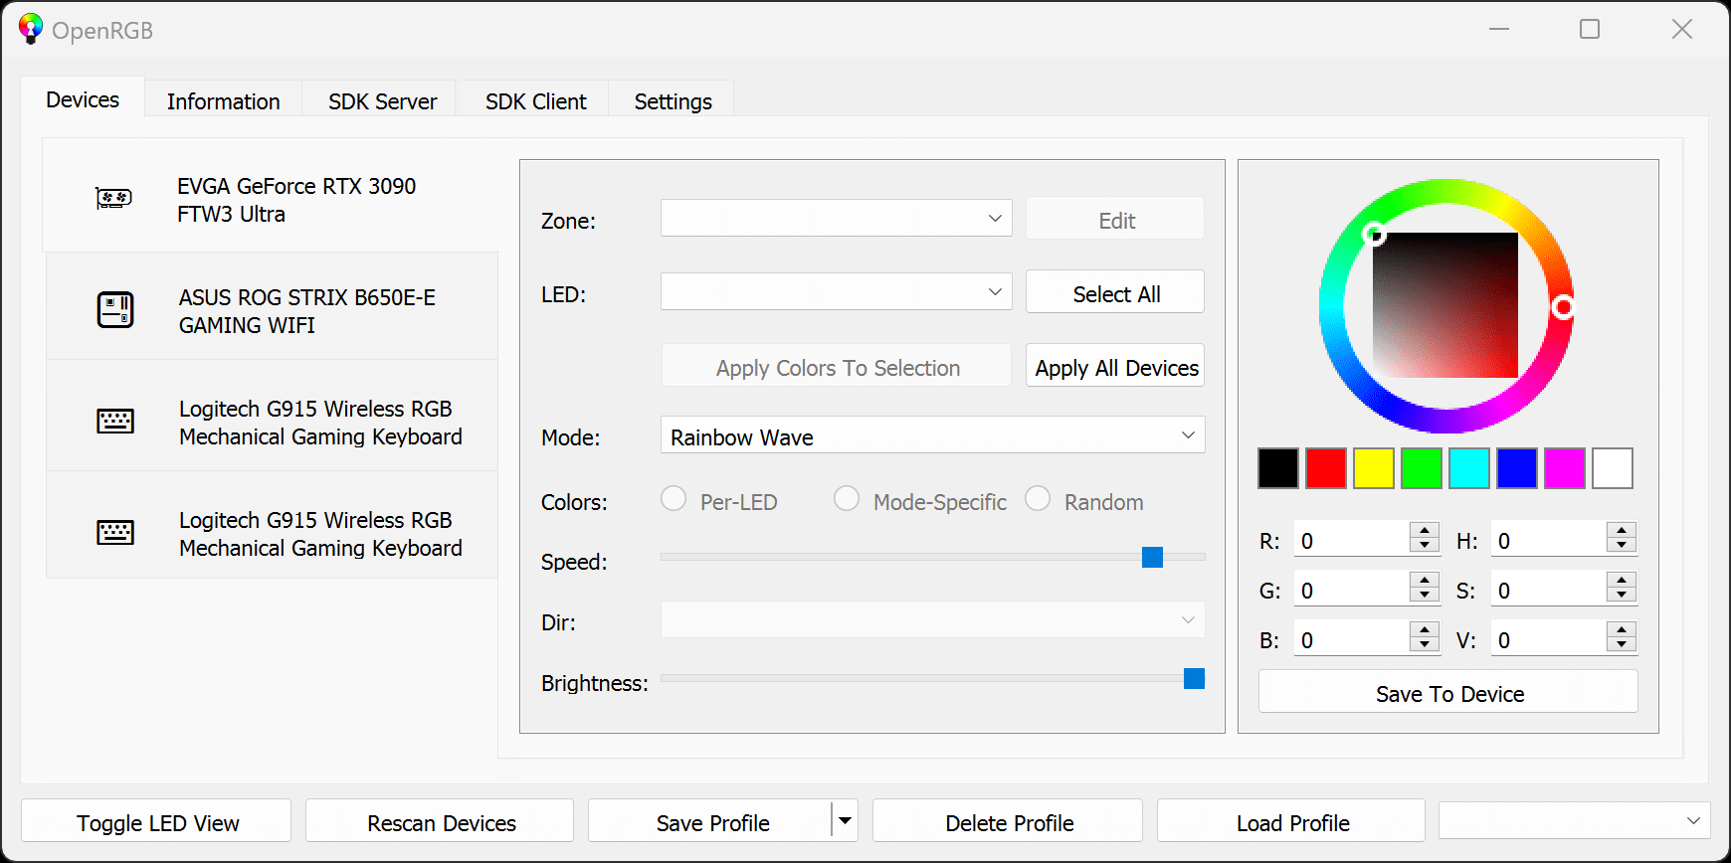Open the Save Profile arrow menu
The image size is (1731, 863).
click(845, 821)
